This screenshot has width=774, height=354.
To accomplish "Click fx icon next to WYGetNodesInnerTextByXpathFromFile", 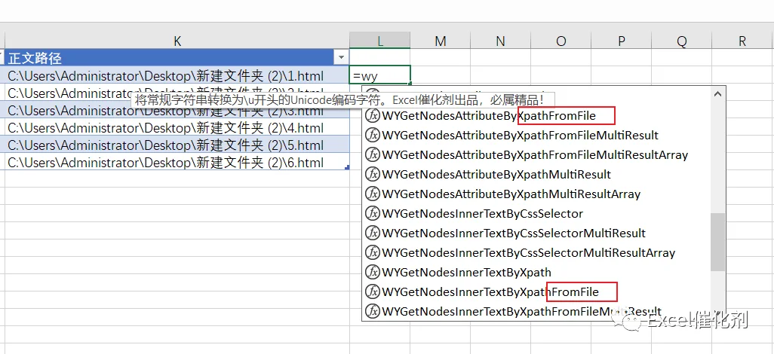I will [x=373, y=292].
